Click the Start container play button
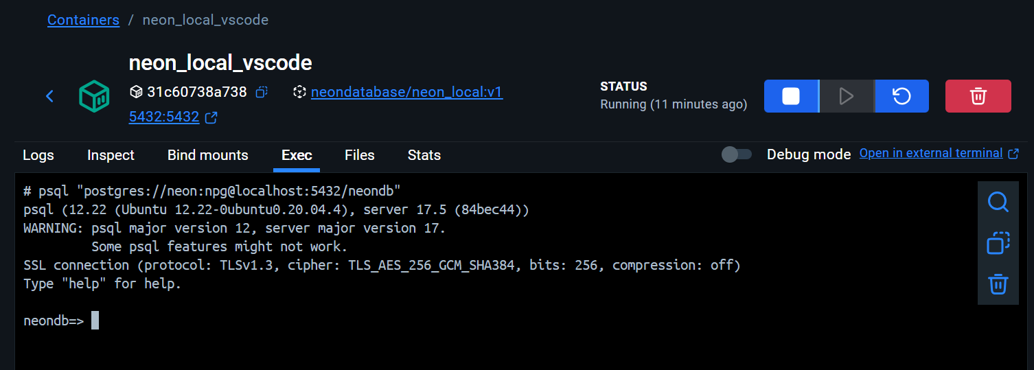Image resolution: width=1034 pixels, height=370 pixels. point(847,96)
